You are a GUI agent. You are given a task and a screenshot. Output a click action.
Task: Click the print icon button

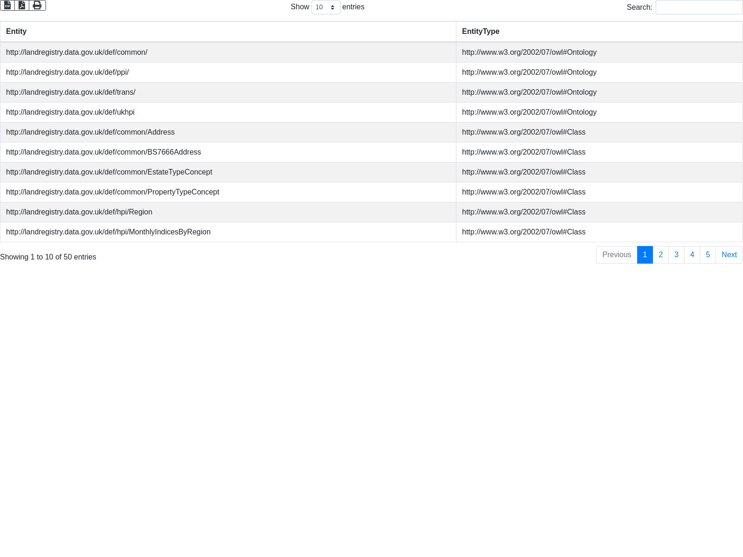click(x=37, y=5)
